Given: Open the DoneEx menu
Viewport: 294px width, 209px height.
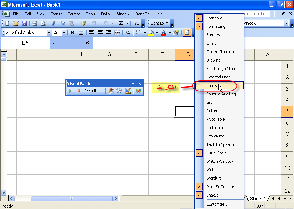Looking at the screenshot, I should tap(142, 14).
